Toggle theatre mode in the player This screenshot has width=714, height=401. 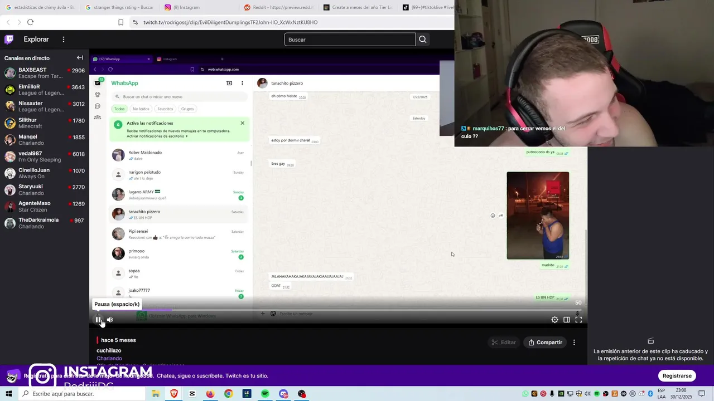click(x=567, y=320)
